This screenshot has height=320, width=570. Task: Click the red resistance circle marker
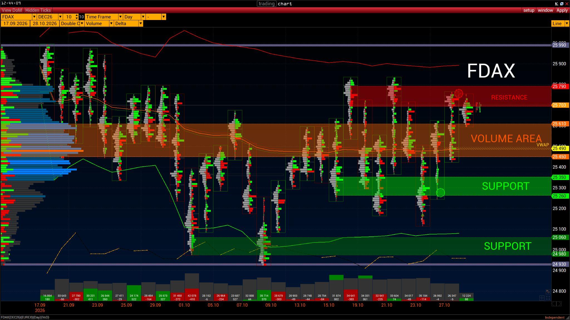click(459, 94)
